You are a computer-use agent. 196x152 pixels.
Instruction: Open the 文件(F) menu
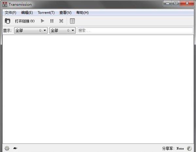coord(10,13)
